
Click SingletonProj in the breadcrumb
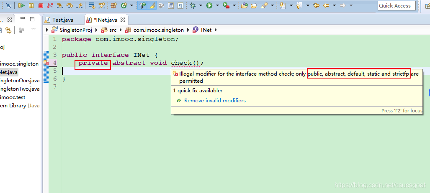(76, 30)
